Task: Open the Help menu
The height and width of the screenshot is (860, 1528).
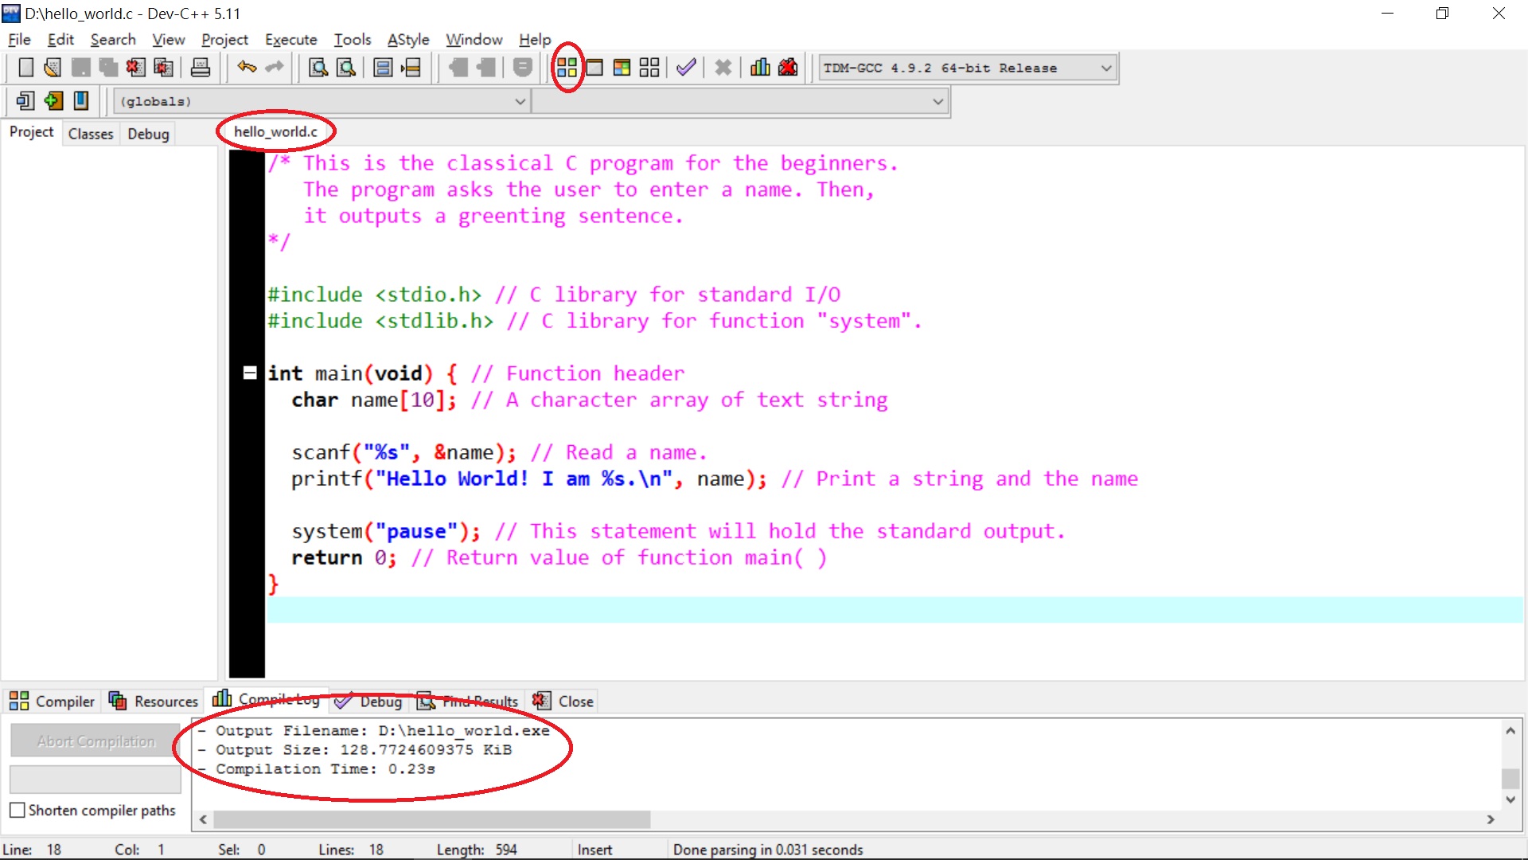Action: click(x=535, y=39)
